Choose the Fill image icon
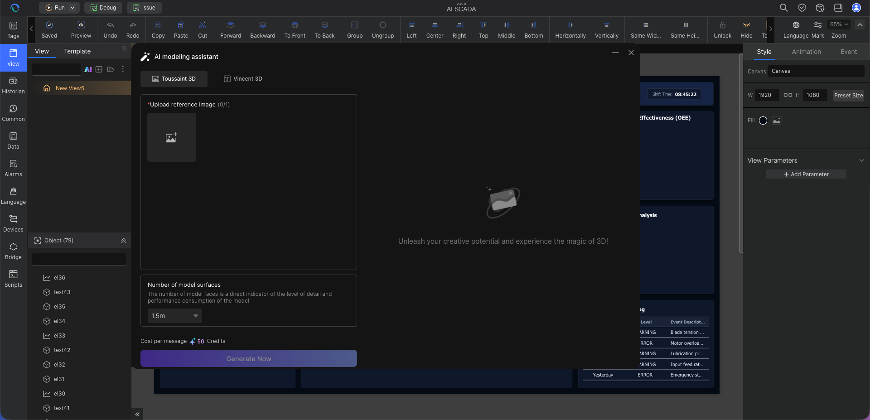870x420 pixels. [x=777, y=121]
